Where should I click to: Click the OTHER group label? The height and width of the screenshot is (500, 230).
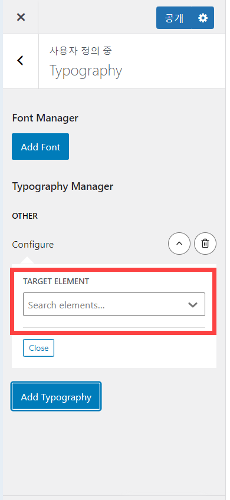[x=25, y=216]
